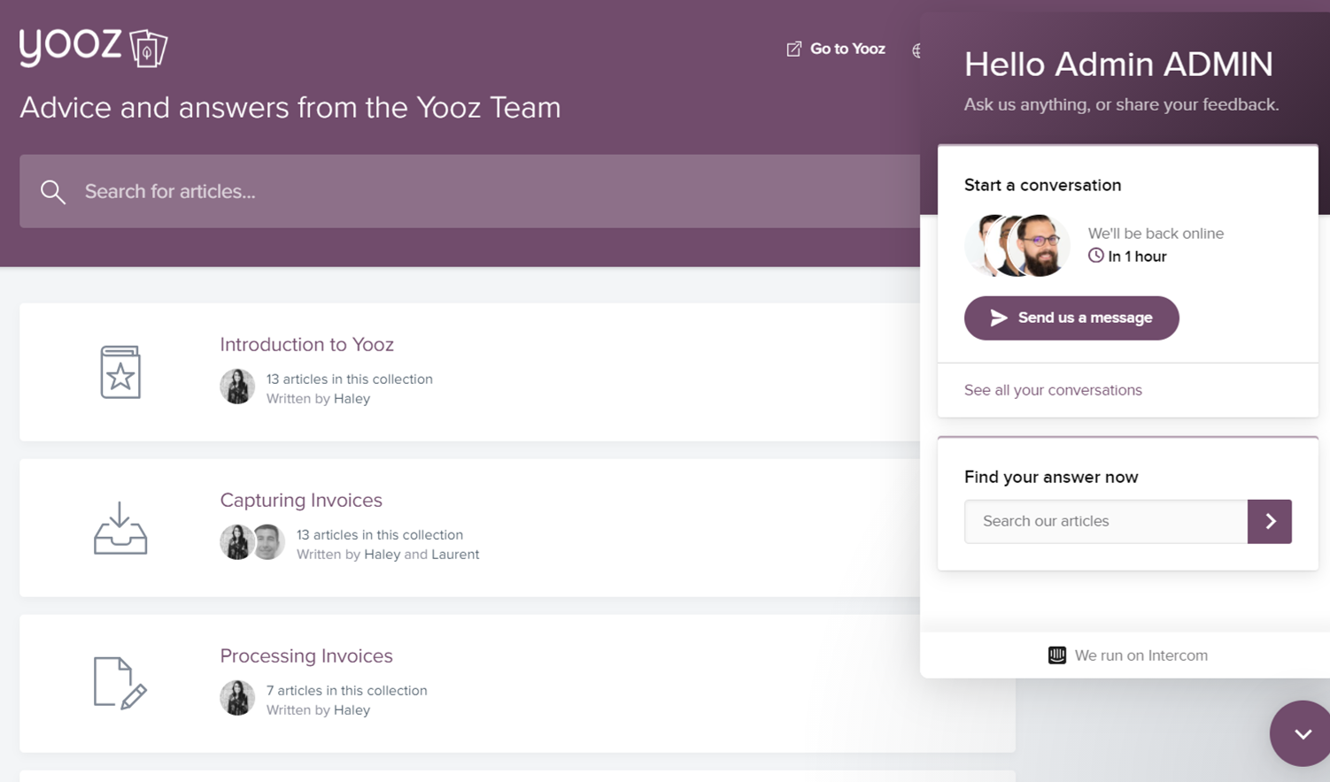Click the Go to Yooz external link icon
1330x782 pixels.
point(793,50)
